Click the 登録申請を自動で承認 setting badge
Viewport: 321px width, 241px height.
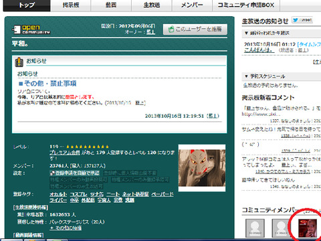tap(75, 173)
